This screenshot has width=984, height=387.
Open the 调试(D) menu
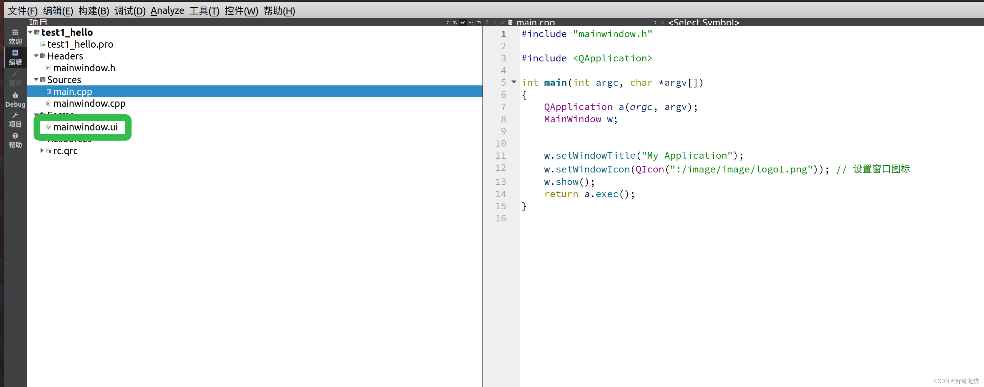(x=130, y=11)
